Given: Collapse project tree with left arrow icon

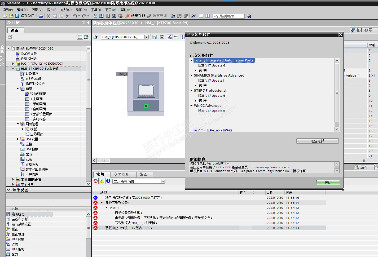Looking at the screenshot, I should (88, 23).
